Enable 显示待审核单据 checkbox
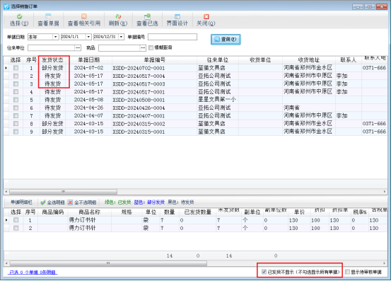Viewport: 391px width, 281px height. (347, 272)
